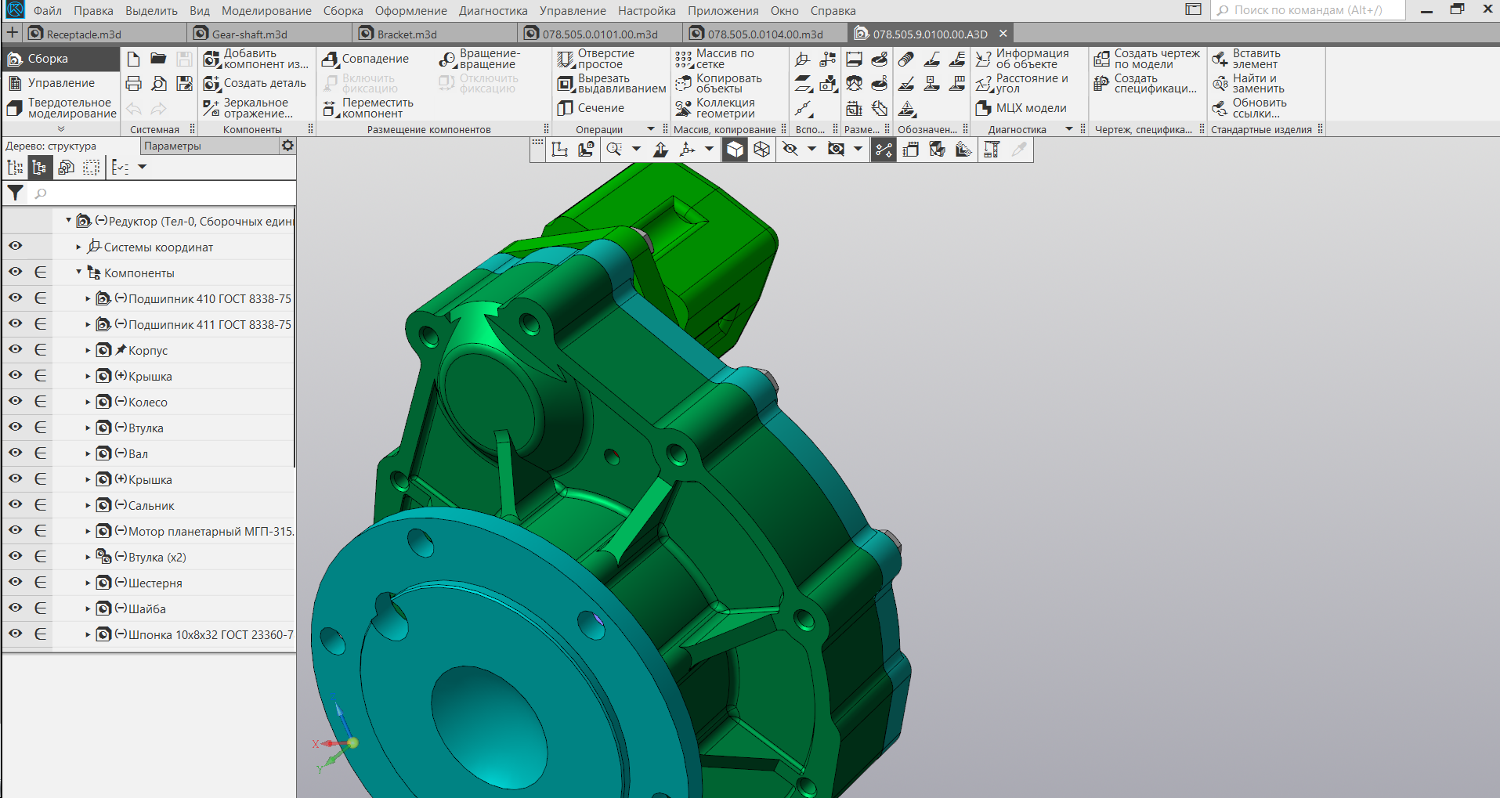
Task: Open the Диагностика menu
Action: click(493, 11)
